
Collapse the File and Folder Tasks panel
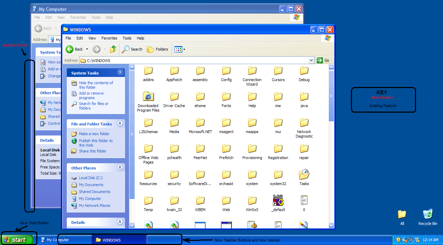pos(120,123)
